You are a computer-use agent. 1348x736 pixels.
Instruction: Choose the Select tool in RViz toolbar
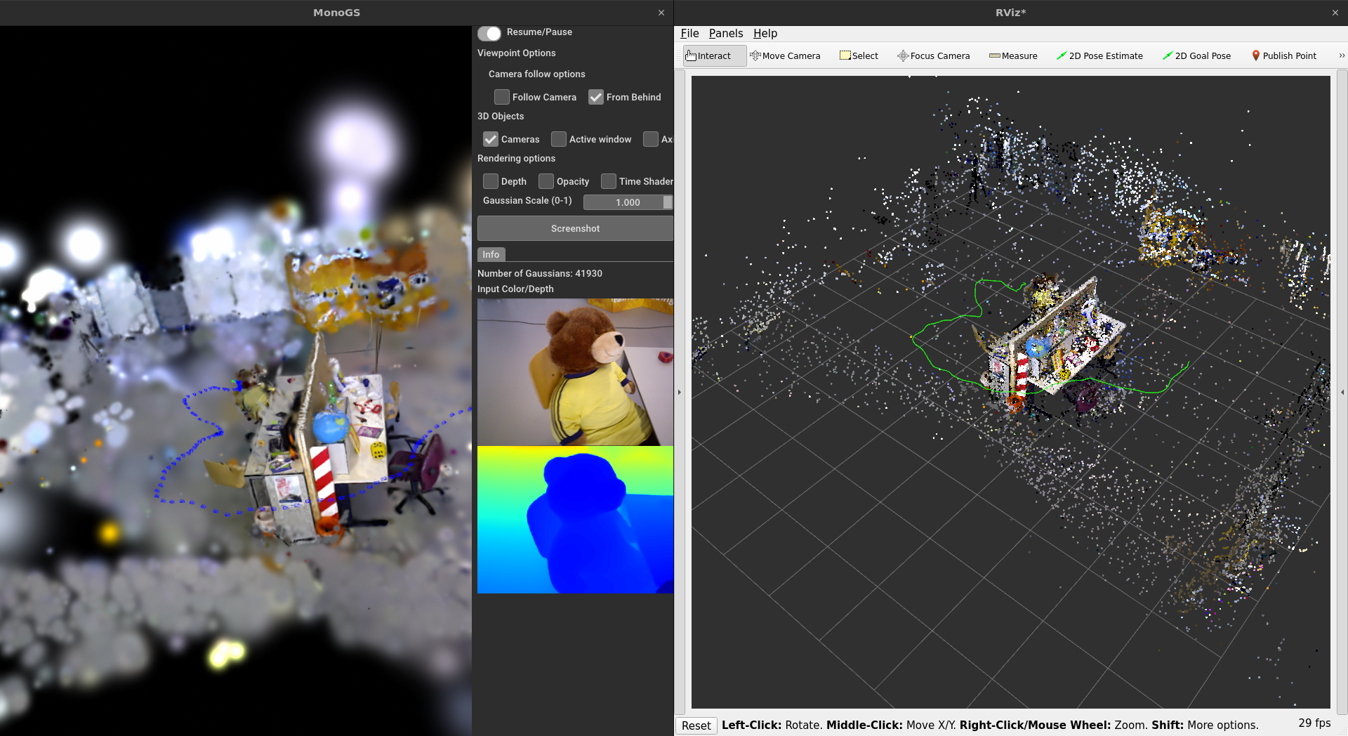859,56
